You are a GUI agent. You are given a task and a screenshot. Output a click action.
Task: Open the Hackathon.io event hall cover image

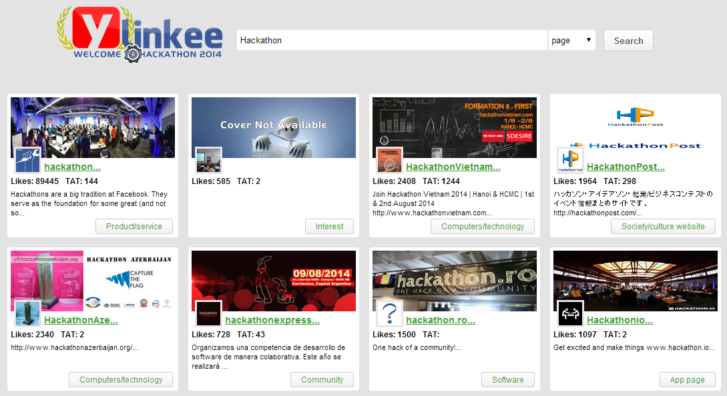point(635,281)
